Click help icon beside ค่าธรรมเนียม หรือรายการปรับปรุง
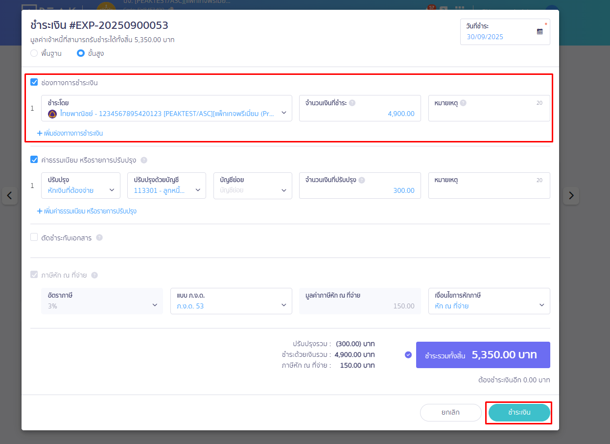The height and width of the screenshot is (444, 610). click(x=143, y=160)
